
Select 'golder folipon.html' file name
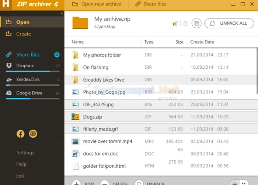(104, 166)
